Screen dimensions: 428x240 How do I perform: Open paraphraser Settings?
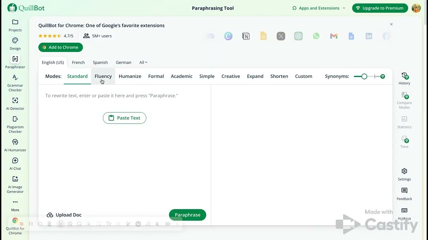pos(404,175)
